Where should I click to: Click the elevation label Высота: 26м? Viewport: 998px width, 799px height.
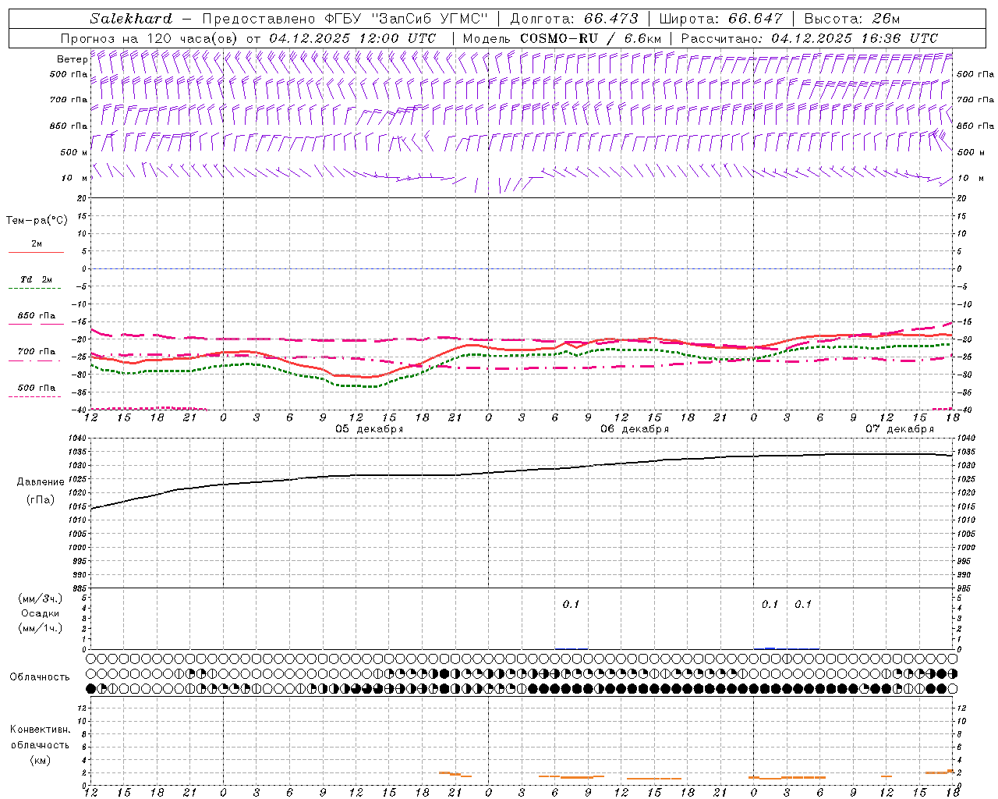[851, 19]
